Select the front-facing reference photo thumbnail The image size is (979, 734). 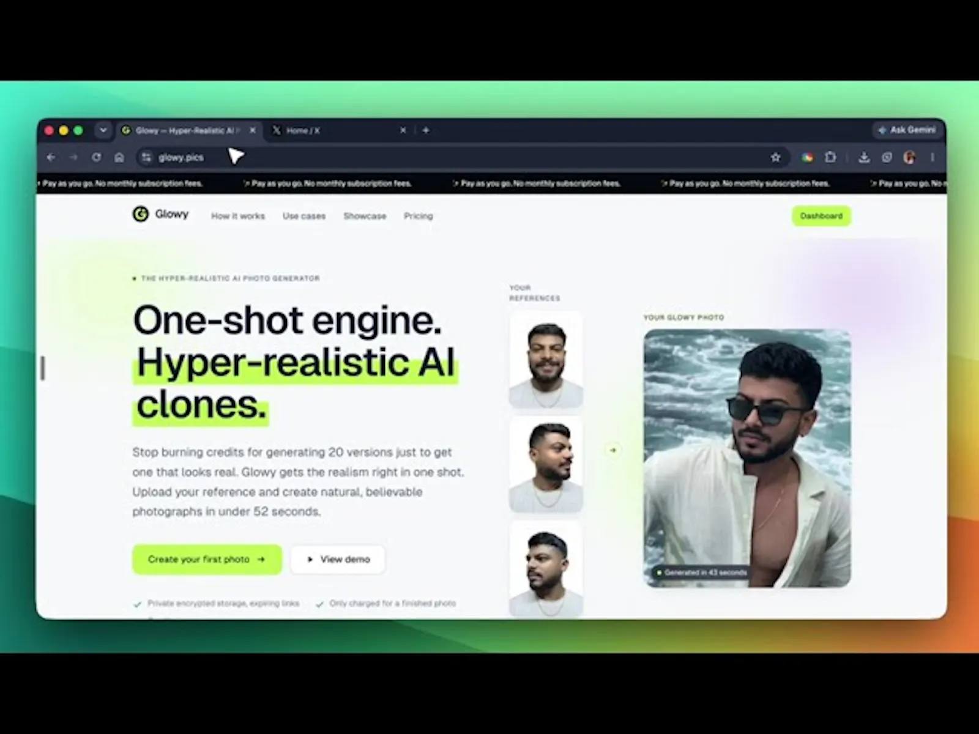(546, 360)
